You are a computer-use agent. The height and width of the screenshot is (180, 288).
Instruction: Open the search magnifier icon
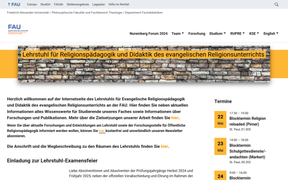click(276, 4)
